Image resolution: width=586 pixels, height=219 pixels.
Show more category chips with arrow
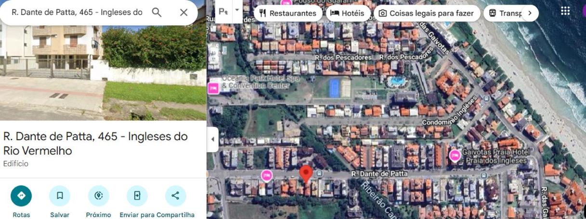(x=530, y=13)
